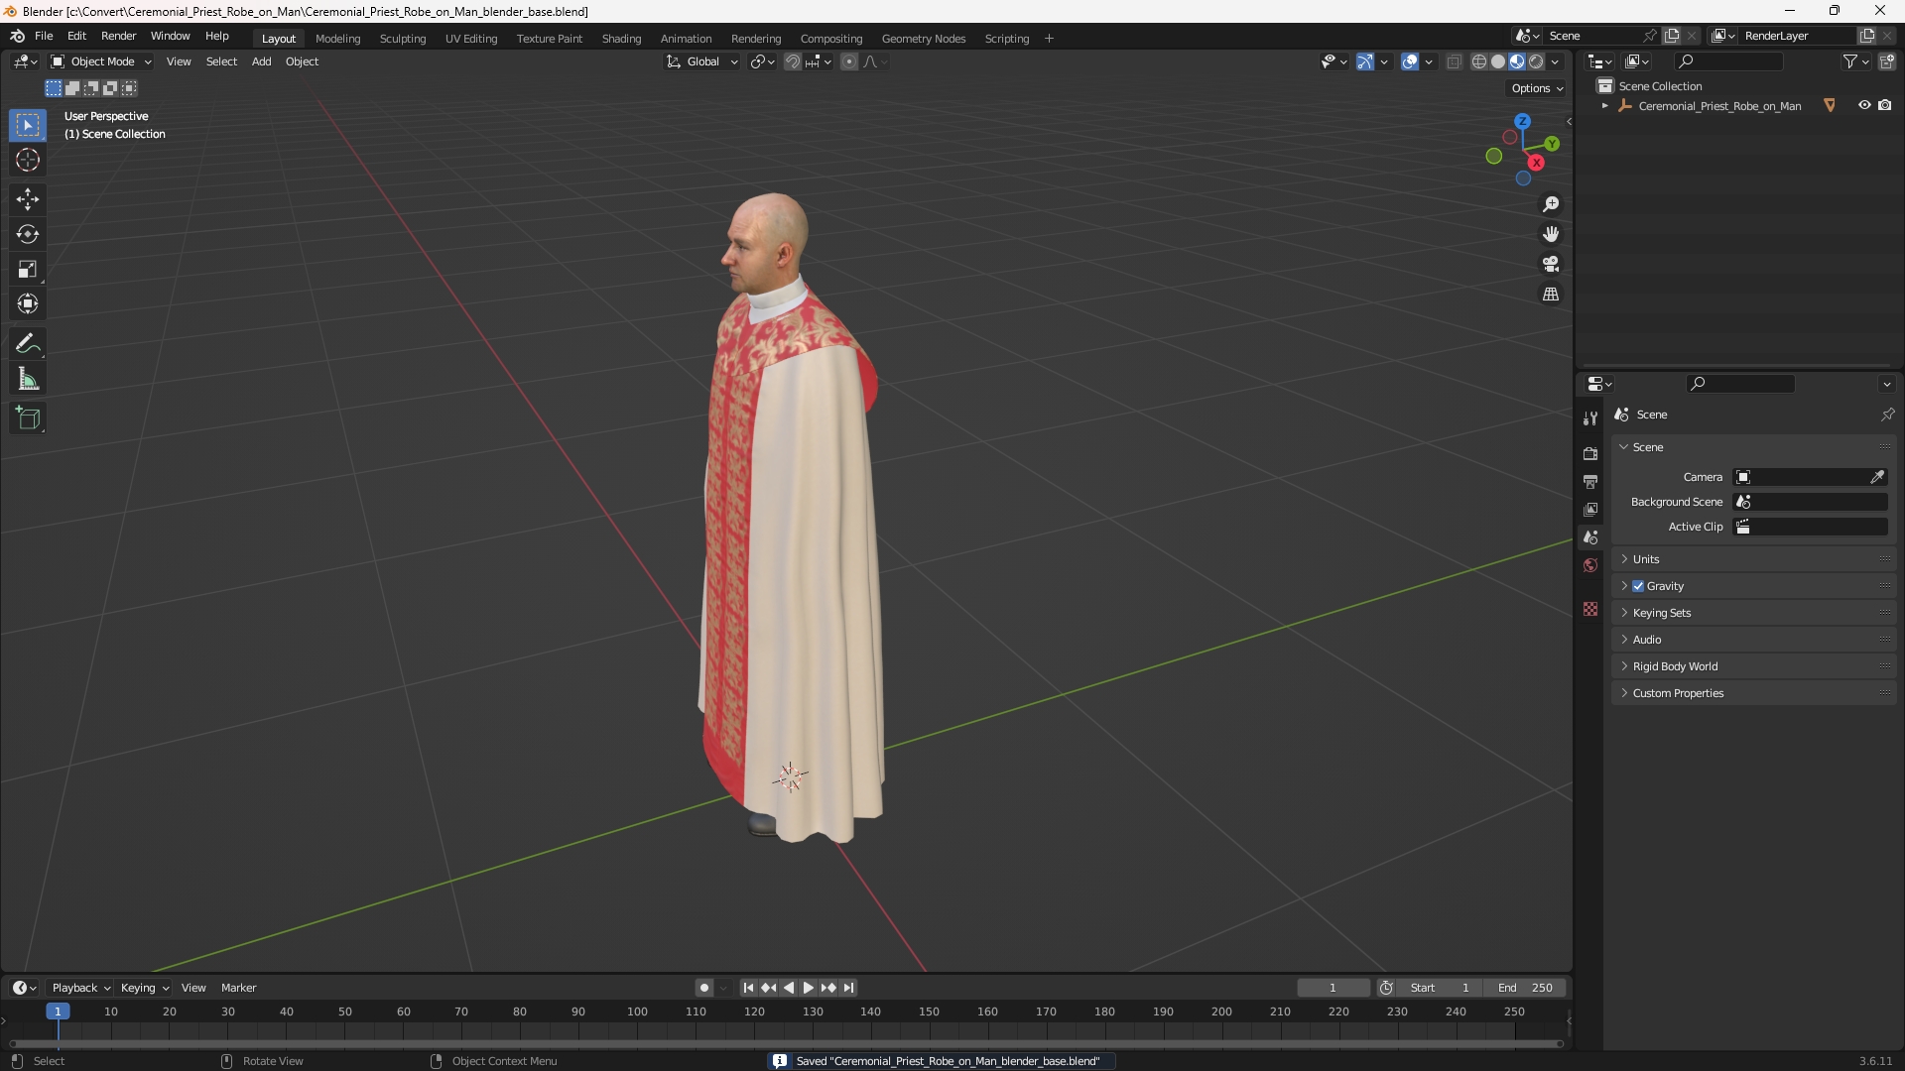Toggle proportional editing in the header

[x=849, y=61]
